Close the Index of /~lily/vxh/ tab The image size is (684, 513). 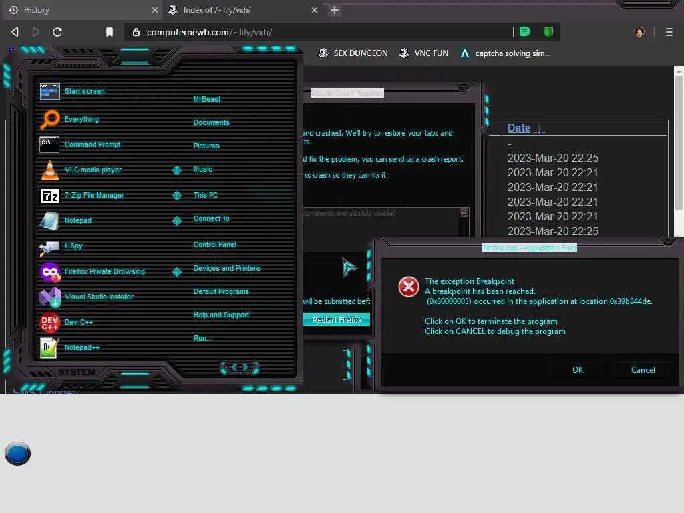click(315, 10)
